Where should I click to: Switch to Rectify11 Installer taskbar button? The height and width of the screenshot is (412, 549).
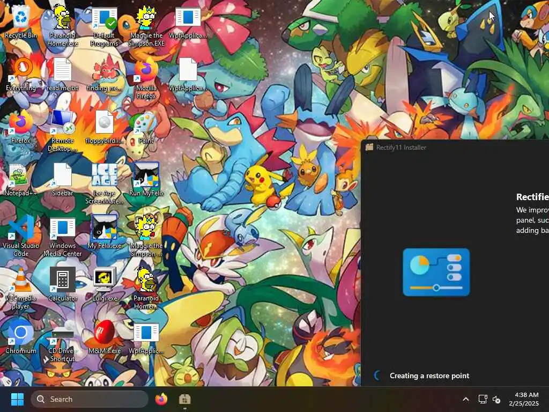(x=184, y=399)
